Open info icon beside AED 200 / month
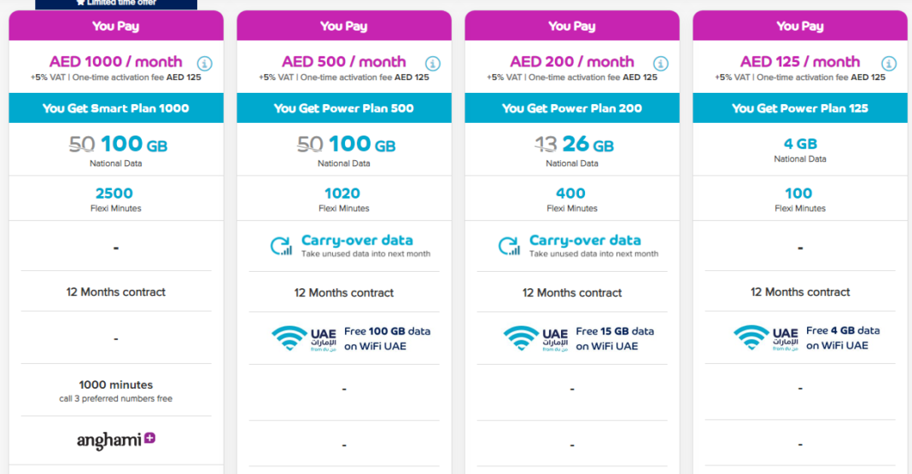Image resolution: width=912 pixels, height=474 pixels. (660, 63)
